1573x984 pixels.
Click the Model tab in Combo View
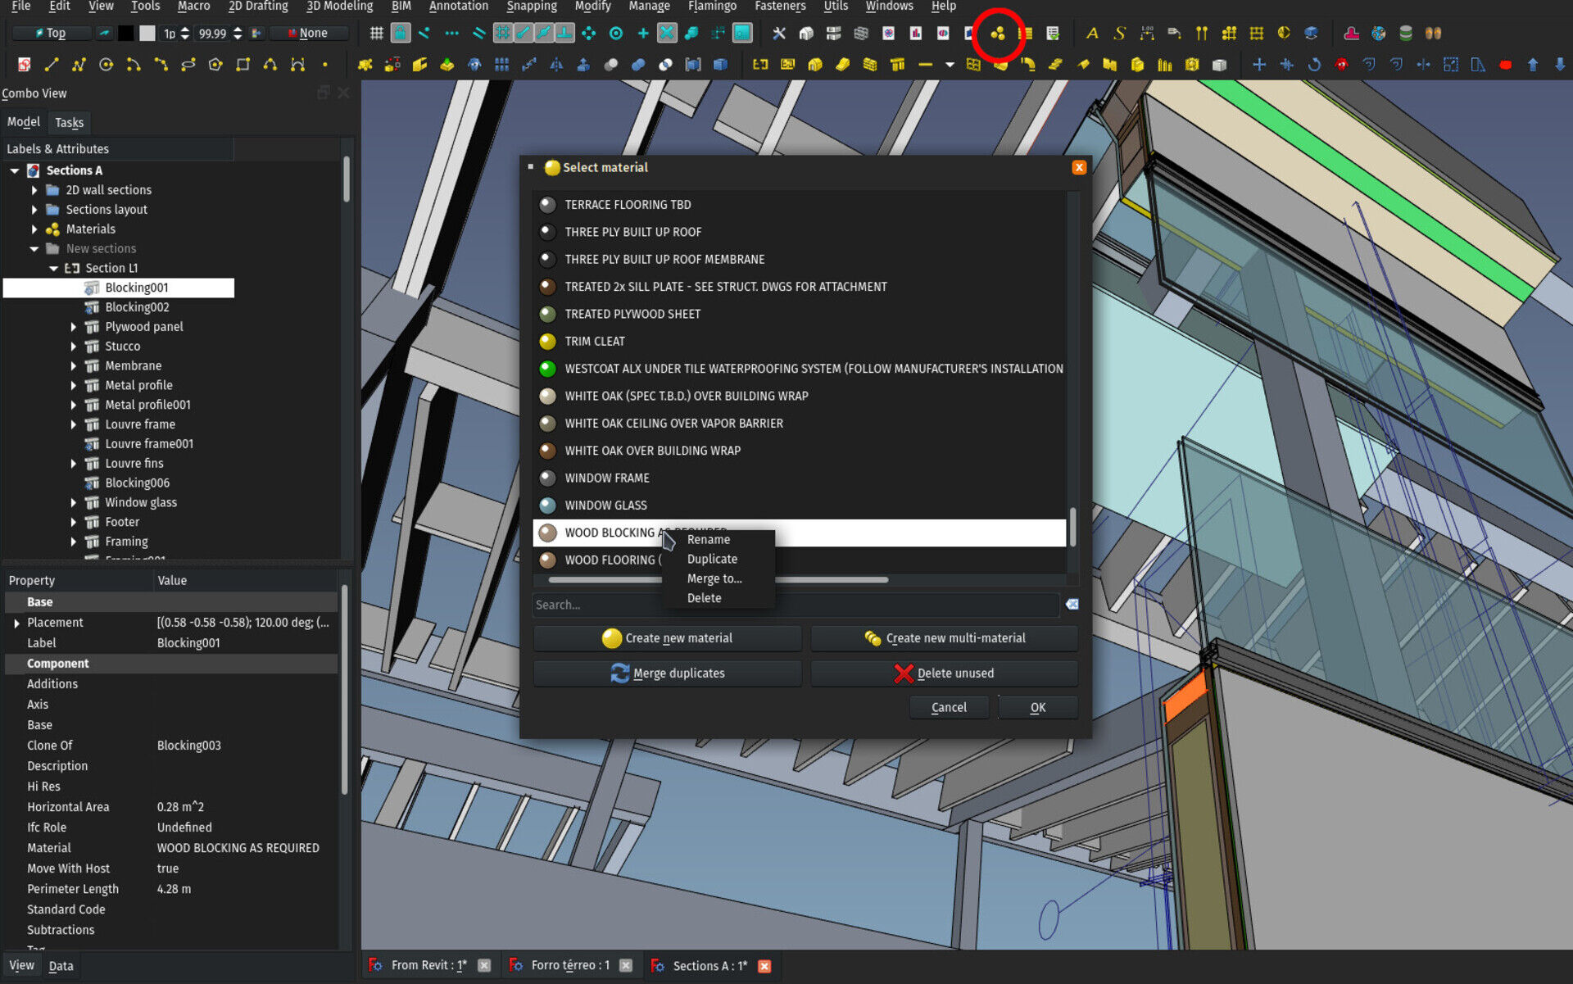click(x=21, y=122)
